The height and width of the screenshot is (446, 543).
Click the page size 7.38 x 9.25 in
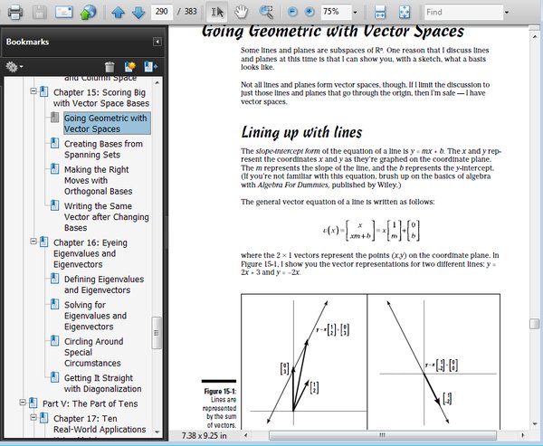click(x=204, y=435)
